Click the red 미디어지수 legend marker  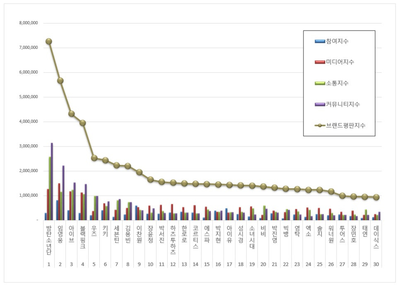[x=320, y=62]
